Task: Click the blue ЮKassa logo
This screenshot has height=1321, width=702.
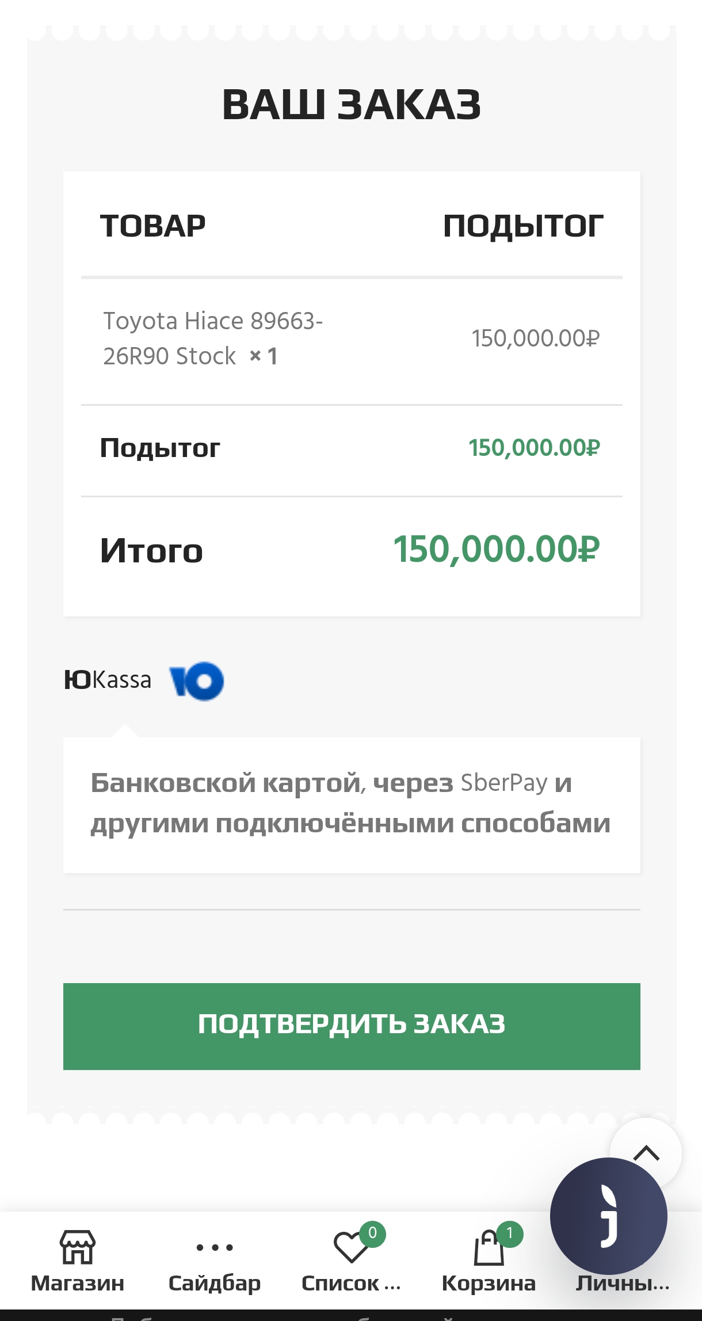Action: [197, 681]
